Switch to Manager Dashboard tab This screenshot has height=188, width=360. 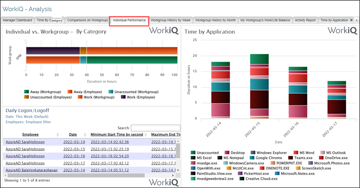[18, 20]
